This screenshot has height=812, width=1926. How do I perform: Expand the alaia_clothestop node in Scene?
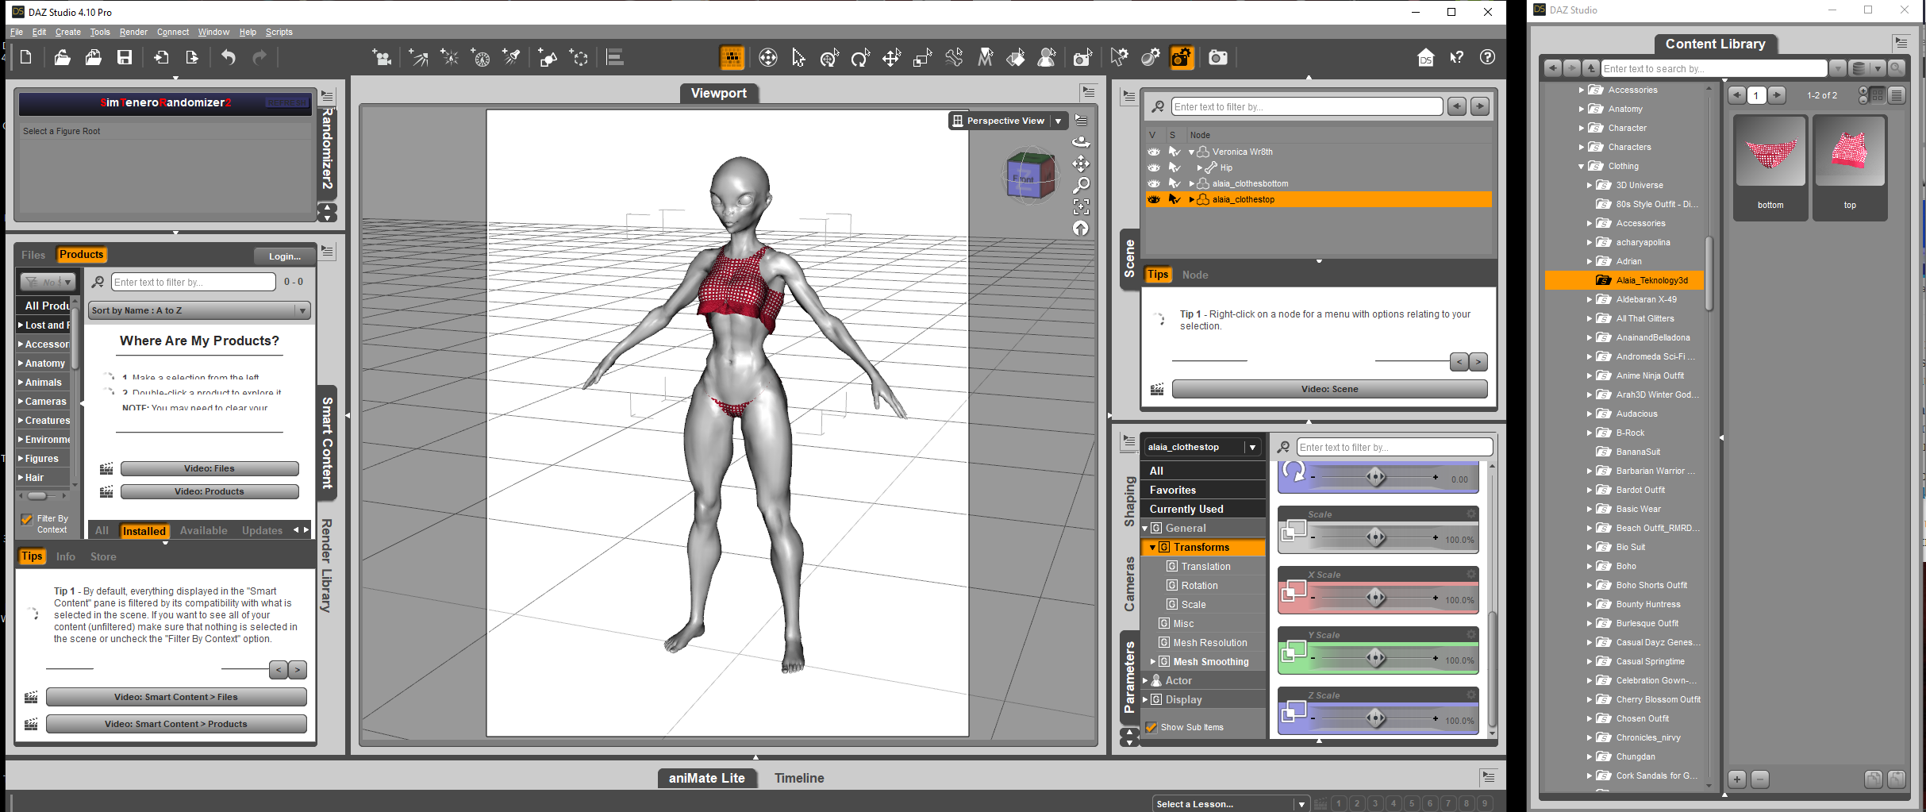[x=1191, y=199]
